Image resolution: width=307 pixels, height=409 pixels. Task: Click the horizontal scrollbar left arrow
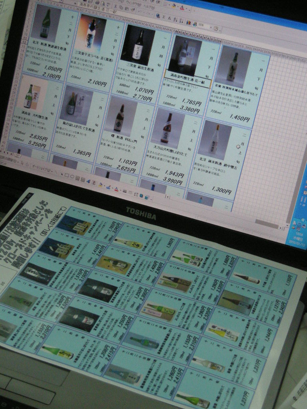[168, 197]
